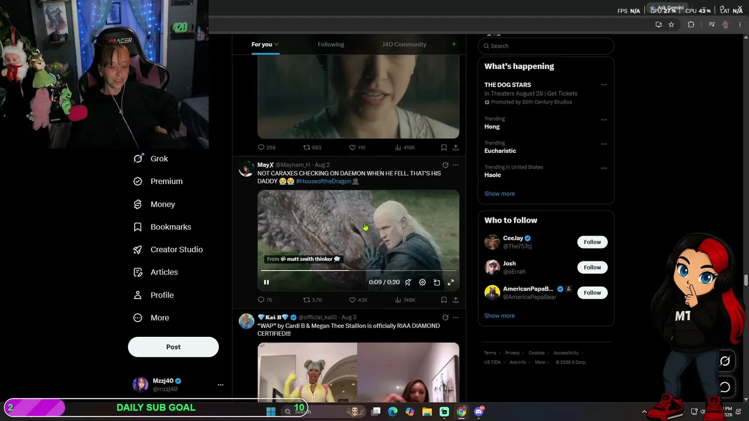Enter fullscreen on the video
This screenshot has height=421, width=749.
coord(451,282)
